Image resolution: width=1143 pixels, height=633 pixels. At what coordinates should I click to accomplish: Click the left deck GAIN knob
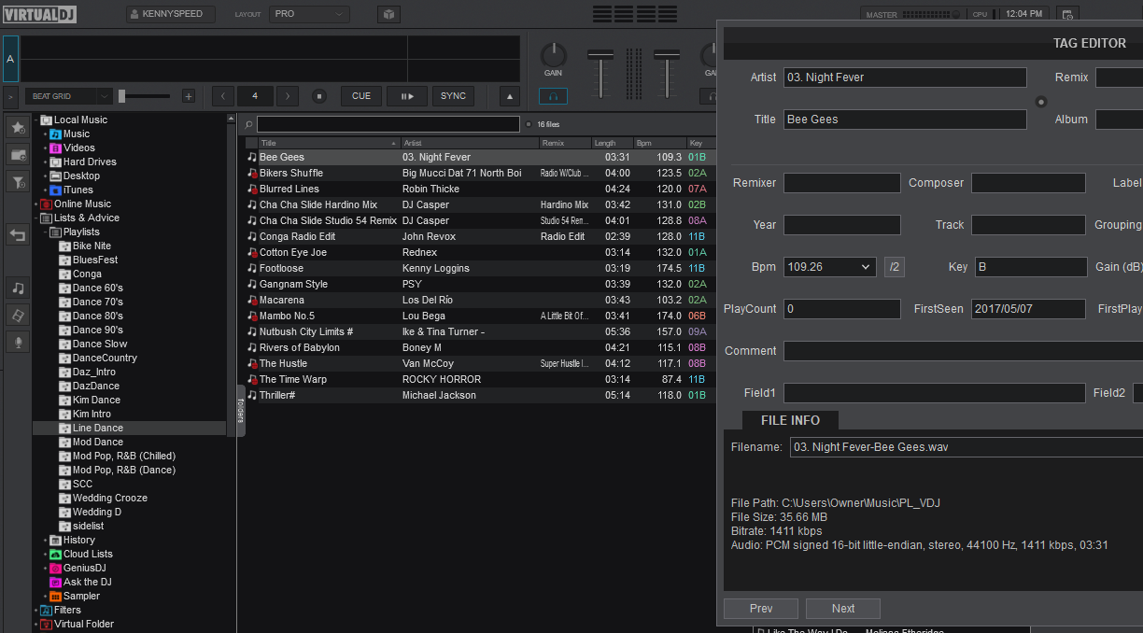pyautogui.click(x=554, y=54)
